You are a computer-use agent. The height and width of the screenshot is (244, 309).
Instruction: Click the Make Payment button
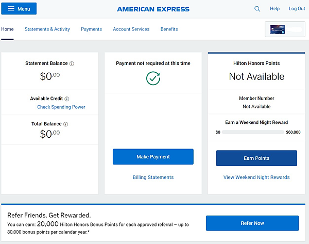pyautogui.click(x=153, y=157)
